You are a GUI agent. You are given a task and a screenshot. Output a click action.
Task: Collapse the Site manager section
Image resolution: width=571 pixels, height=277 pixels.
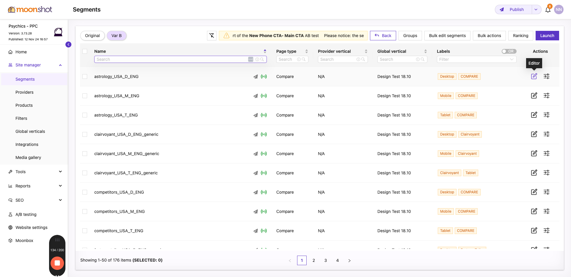tap(60, 65)
